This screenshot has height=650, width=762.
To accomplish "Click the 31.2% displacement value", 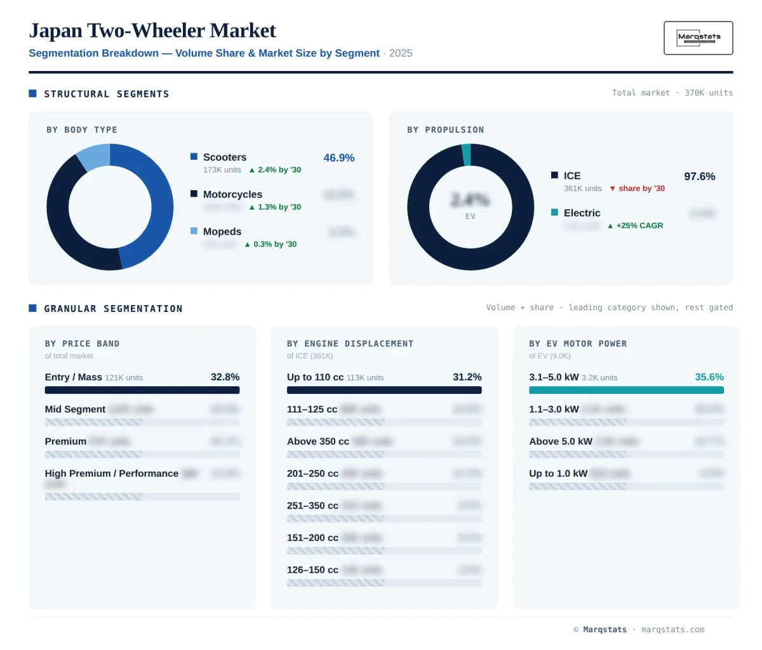I will 467,377.
